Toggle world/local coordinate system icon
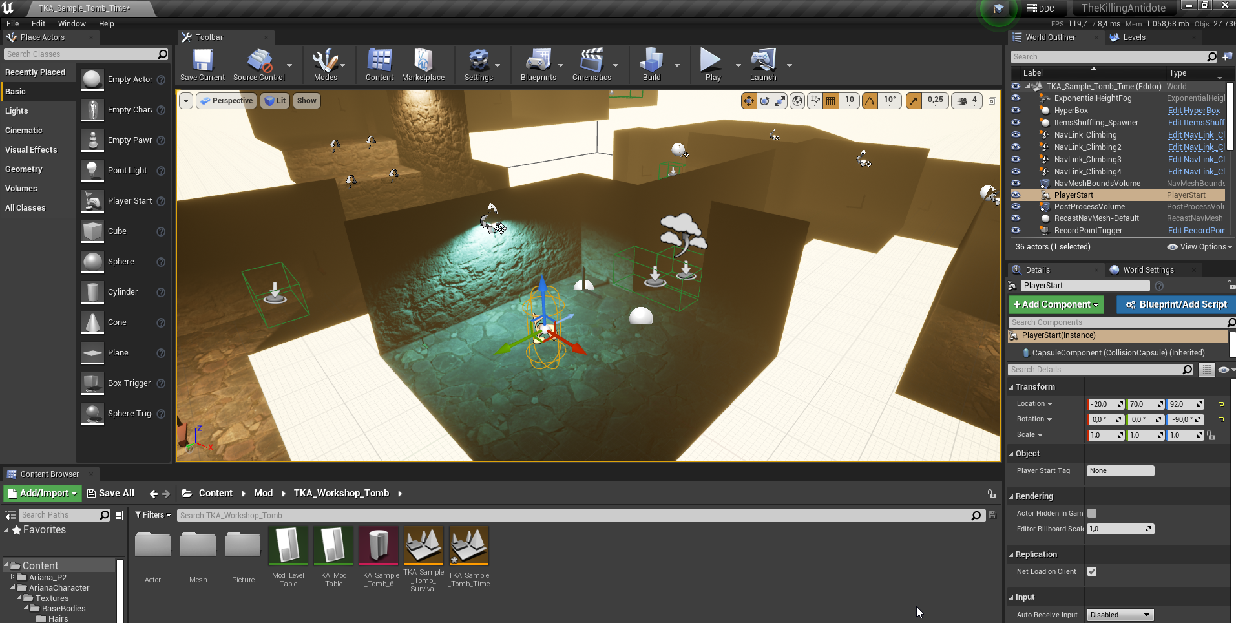The height and width of the screenshot is (623, 1236). (798, 101)
